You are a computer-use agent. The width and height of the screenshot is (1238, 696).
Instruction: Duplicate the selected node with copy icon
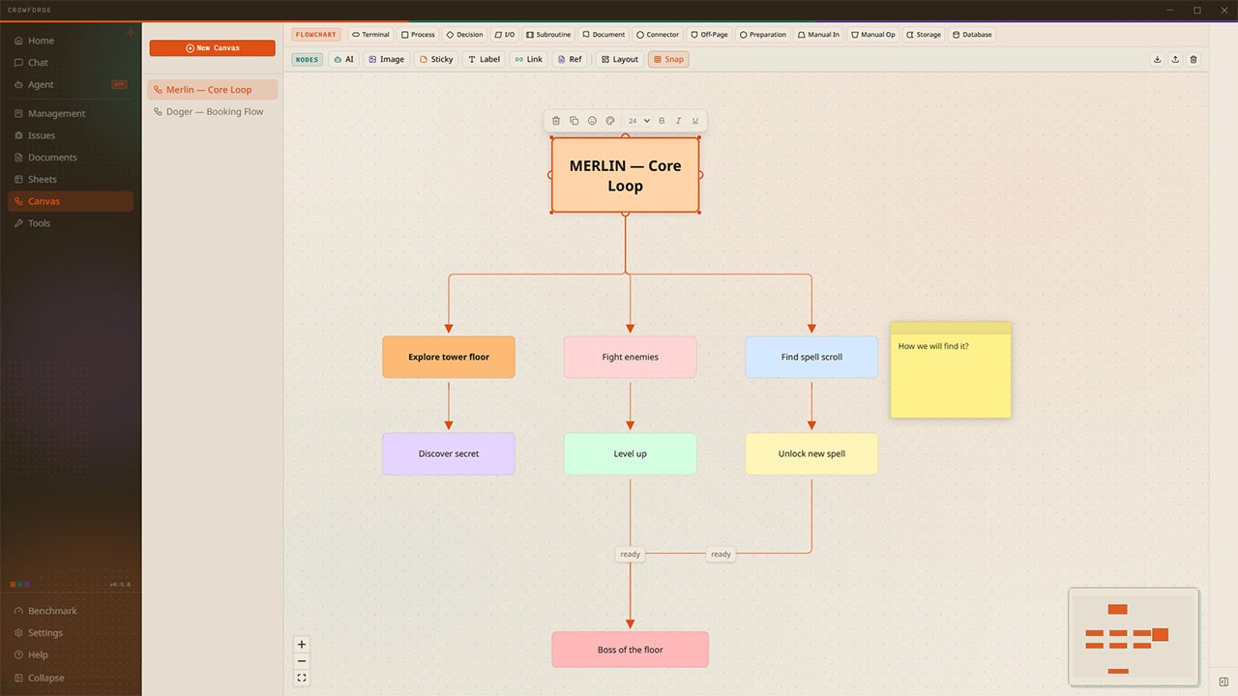coord(574,121)
